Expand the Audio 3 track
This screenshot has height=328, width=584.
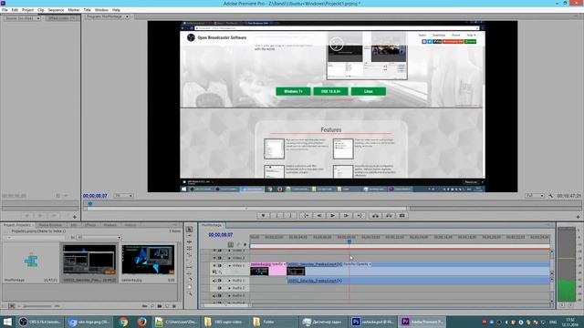(229, 296)
